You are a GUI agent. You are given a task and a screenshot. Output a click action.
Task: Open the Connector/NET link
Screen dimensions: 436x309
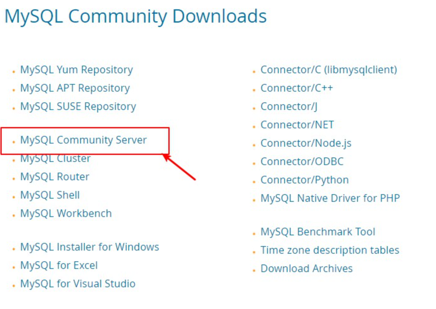[297, 125]
